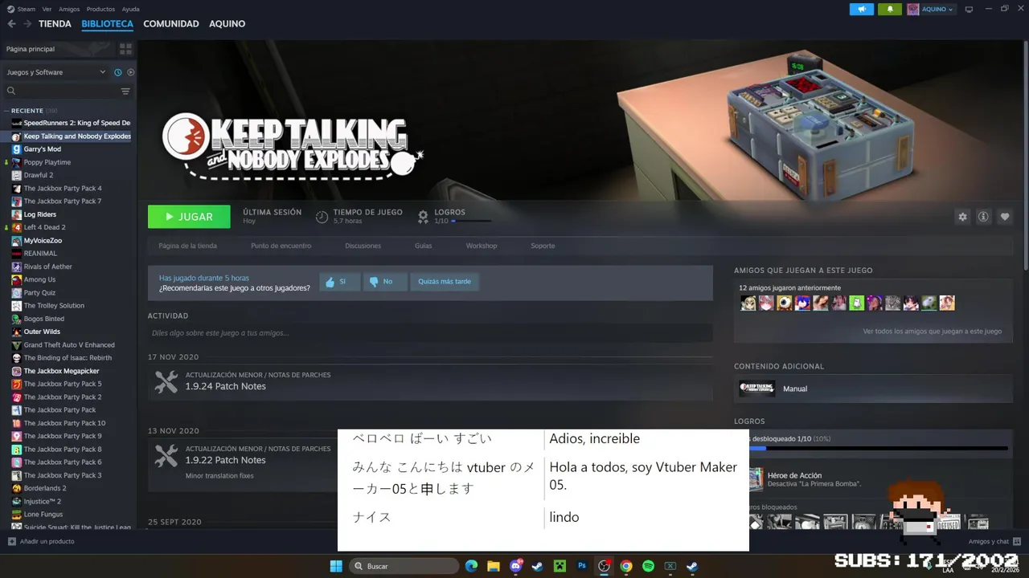The width and height of the screenshot is (1029, 578).
Task: Click Quizás más tarde button
Action: 445,282
